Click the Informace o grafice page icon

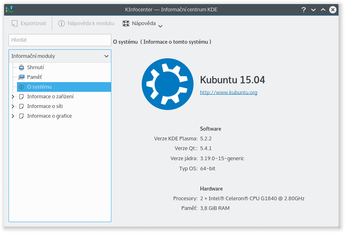point(21,116)
